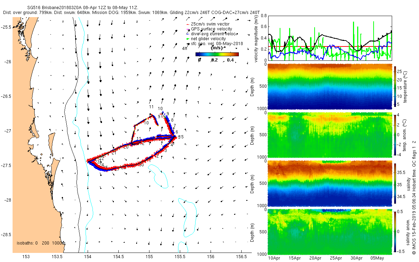Click the glider track's western turning point near 154
The height and width of the screenshot is (262, 419).
88,161
